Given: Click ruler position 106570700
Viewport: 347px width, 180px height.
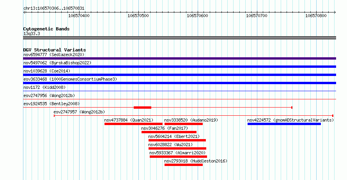Looking at the screenshot, I should point(257,16).
